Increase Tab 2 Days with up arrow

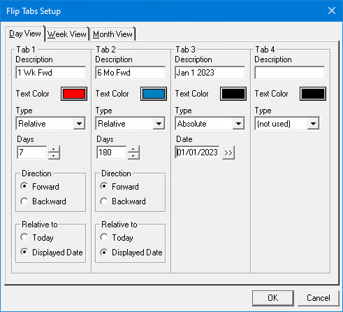(x=133, y=149)
